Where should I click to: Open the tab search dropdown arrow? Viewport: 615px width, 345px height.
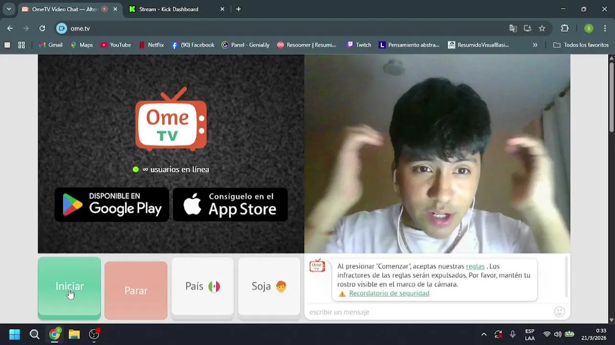coord(9,9)
